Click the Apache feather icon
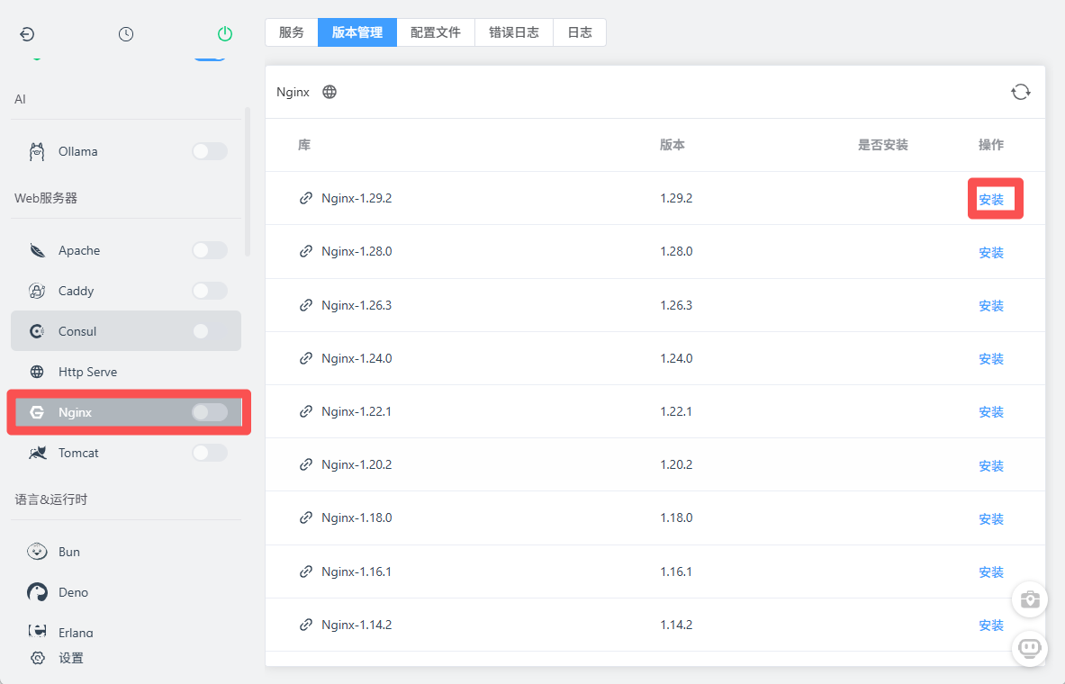 point(37,250)
